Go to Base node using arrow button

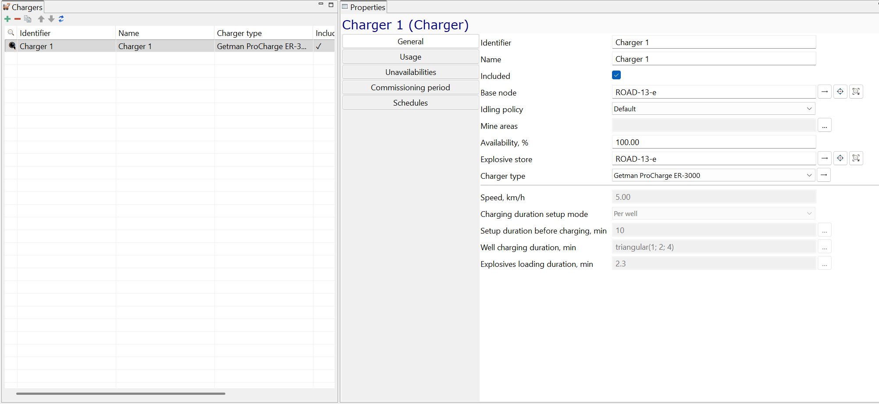point(825,92)
